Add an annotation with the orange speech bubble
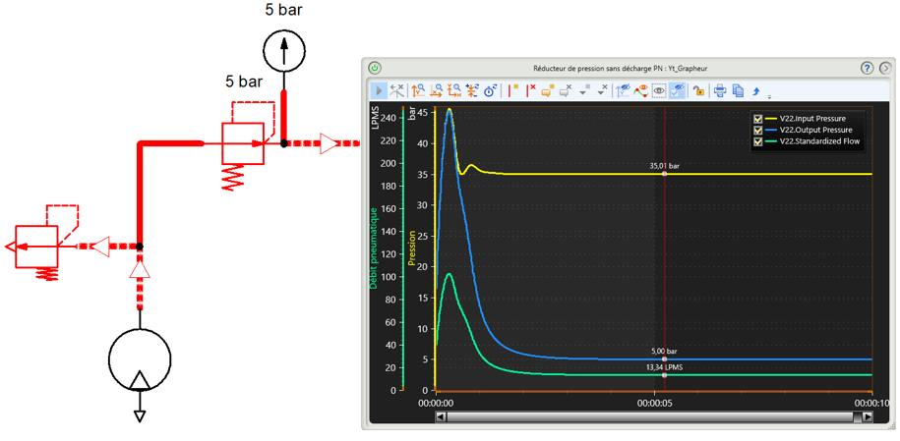Viewport: 900px width, 441px height. [x=548, y=90]
